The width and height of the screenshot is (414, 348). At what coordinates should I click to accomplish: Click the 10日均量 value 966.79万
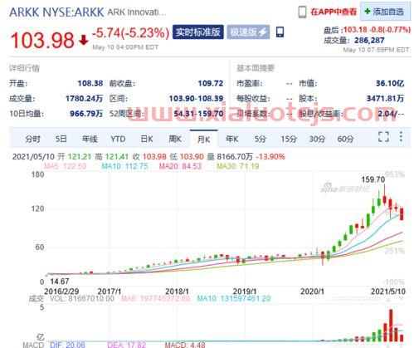(x=86, y=114)
